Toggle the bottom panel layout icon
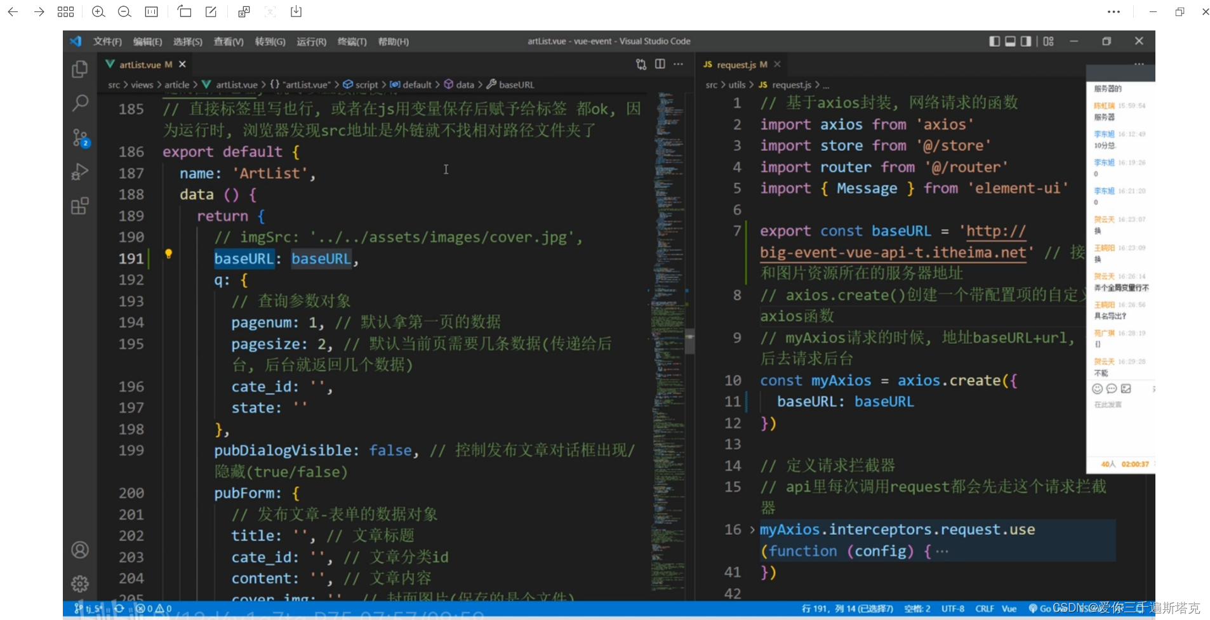Viewport: 1210px width, 620px height. [x=1010, y=41]
